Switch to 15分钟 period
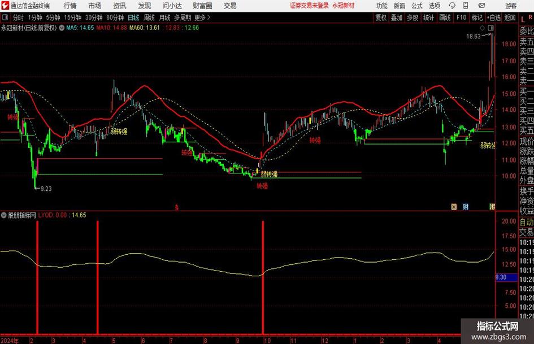Image resolution: width=534 pixels, height=344 pixels. 73,18
